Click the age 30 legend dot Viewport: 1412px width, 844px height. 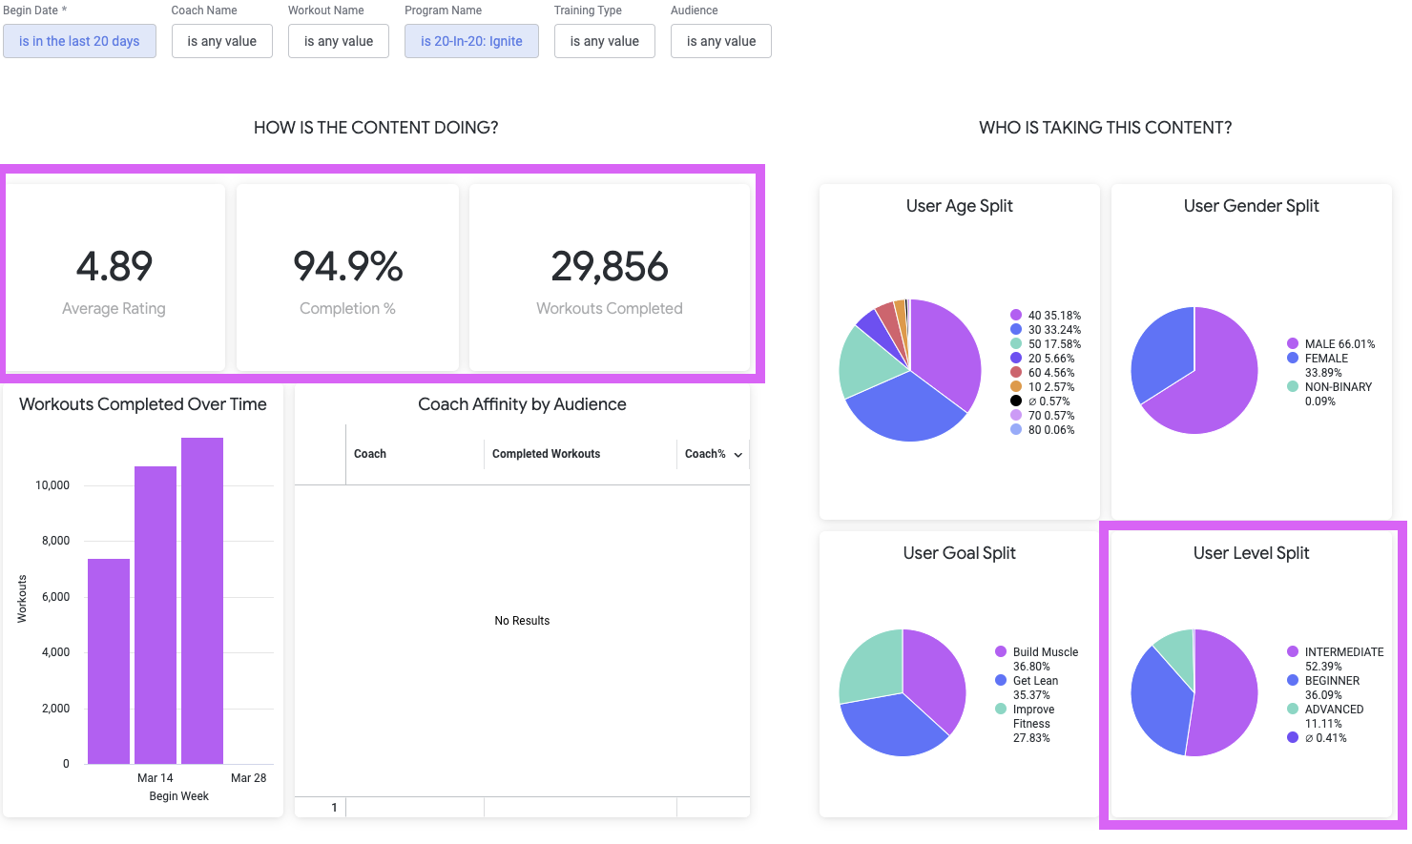[x=1016, y=329]
